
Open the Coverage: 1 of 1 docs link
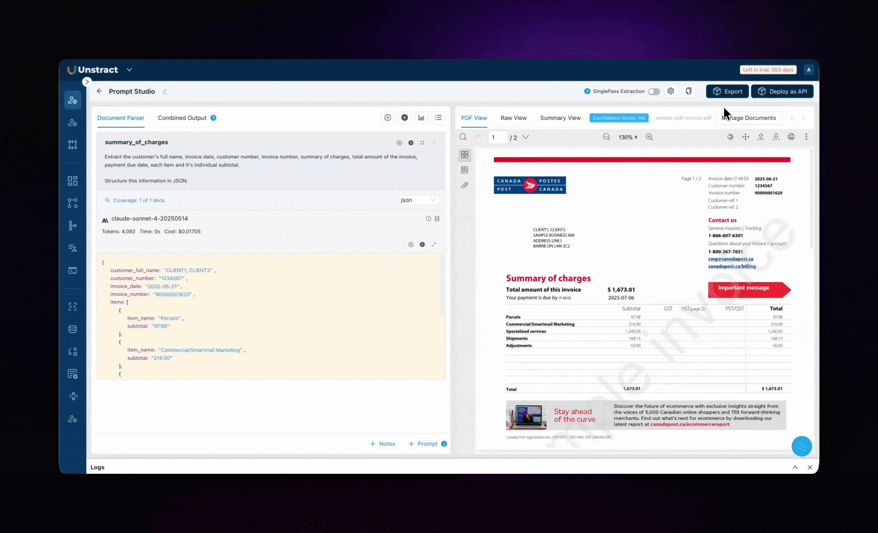(135, 200)
